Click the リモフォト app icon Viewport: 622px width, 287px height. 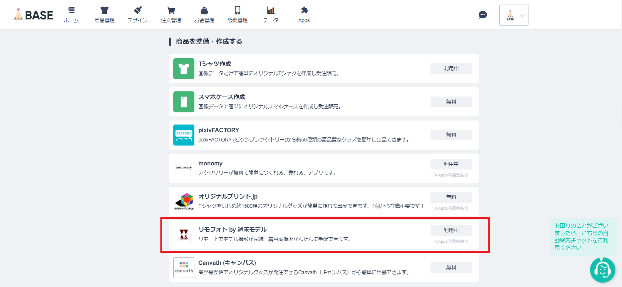click(184, 234)
